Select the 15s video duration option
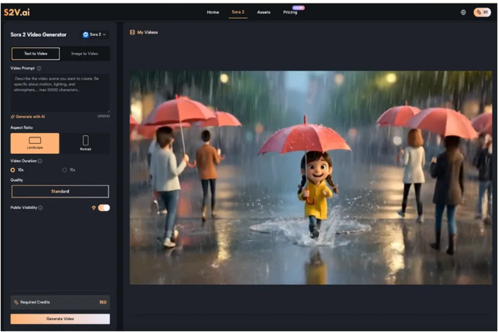 (65, 170)
